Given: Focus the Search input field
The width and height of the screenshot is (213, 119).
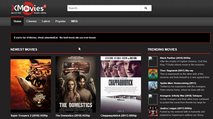Looking at the screenshot, I should point(104,8).
